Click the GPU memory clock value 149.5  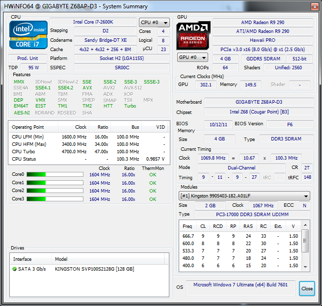(250, 84)
